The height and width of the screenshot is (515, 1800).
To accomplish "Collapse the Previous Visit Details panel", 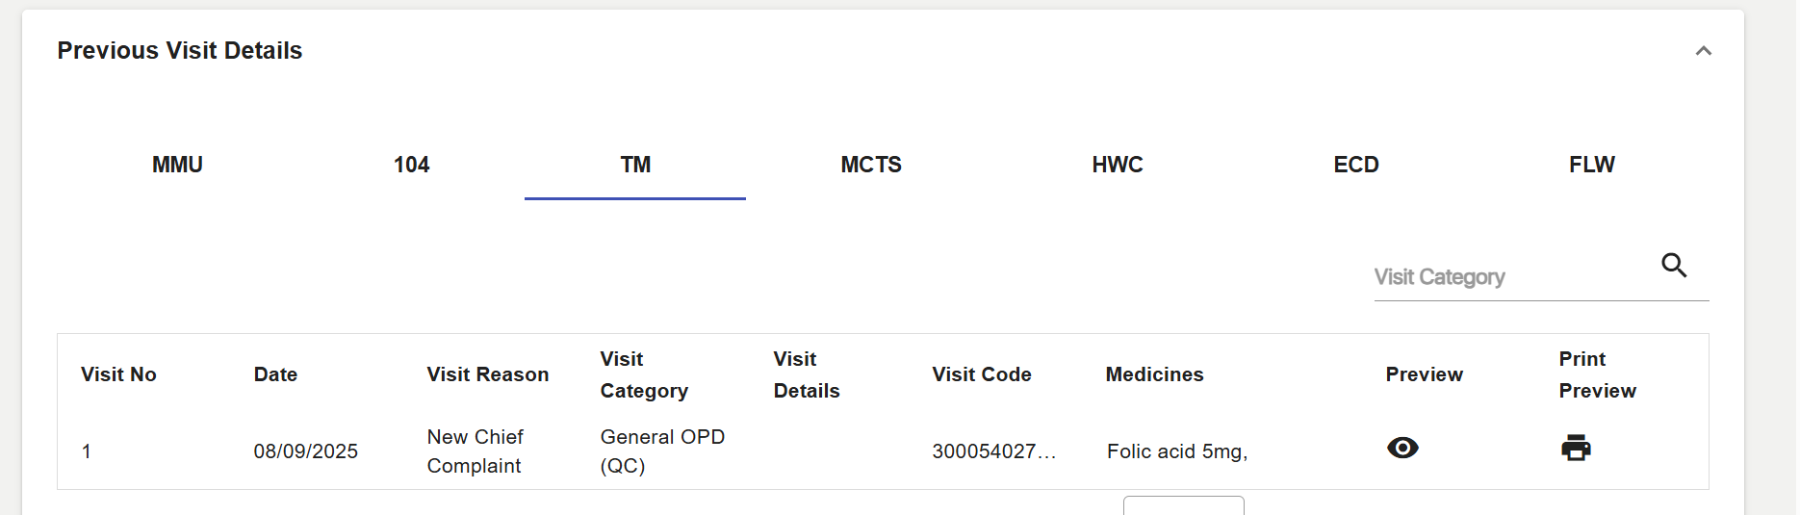I will click(1703, 51).
